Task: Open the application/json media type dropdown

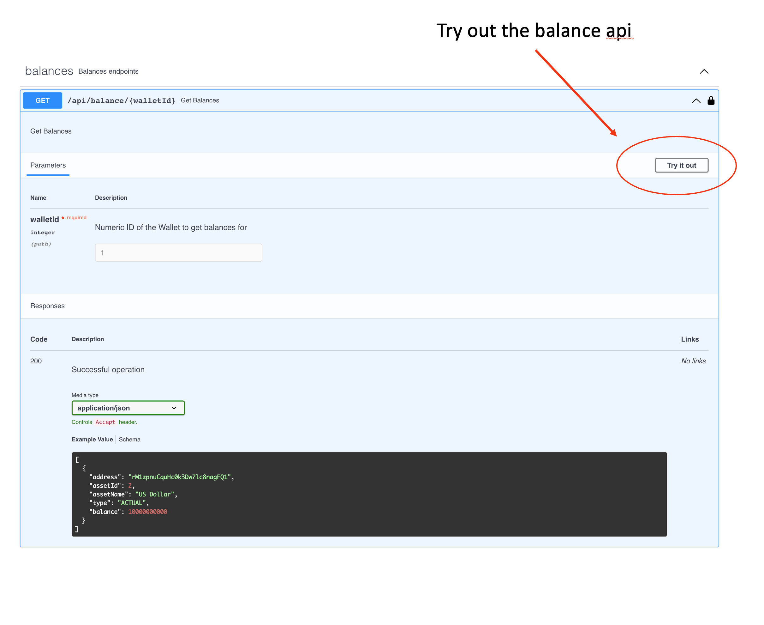Action: tap(128, 408)
